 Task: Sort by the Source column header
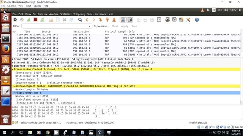click(x=46, y=31)
